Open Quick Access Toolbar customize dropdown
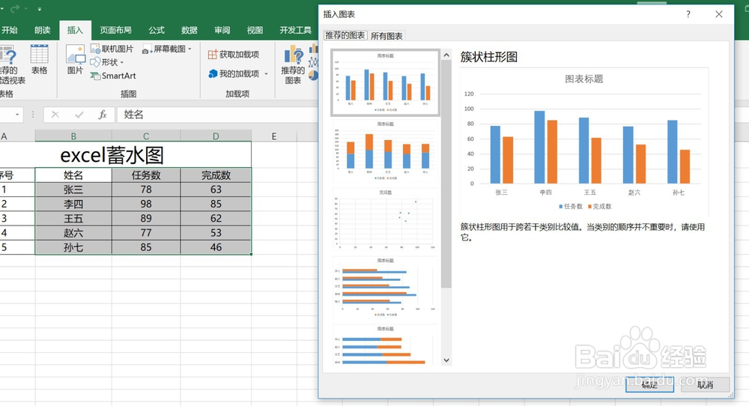This screenshot has height=406, width=749. pos(39,8)
